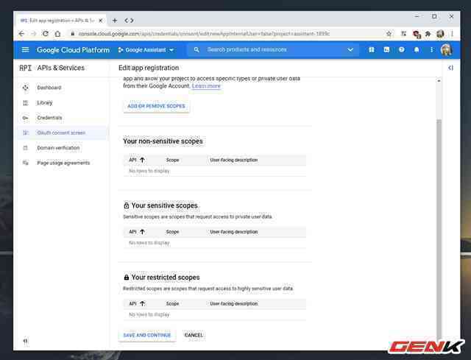This screenshot has height=360, width=471.
Task: Click the Chrome profile avatar in toolbar
Action: 440,34
